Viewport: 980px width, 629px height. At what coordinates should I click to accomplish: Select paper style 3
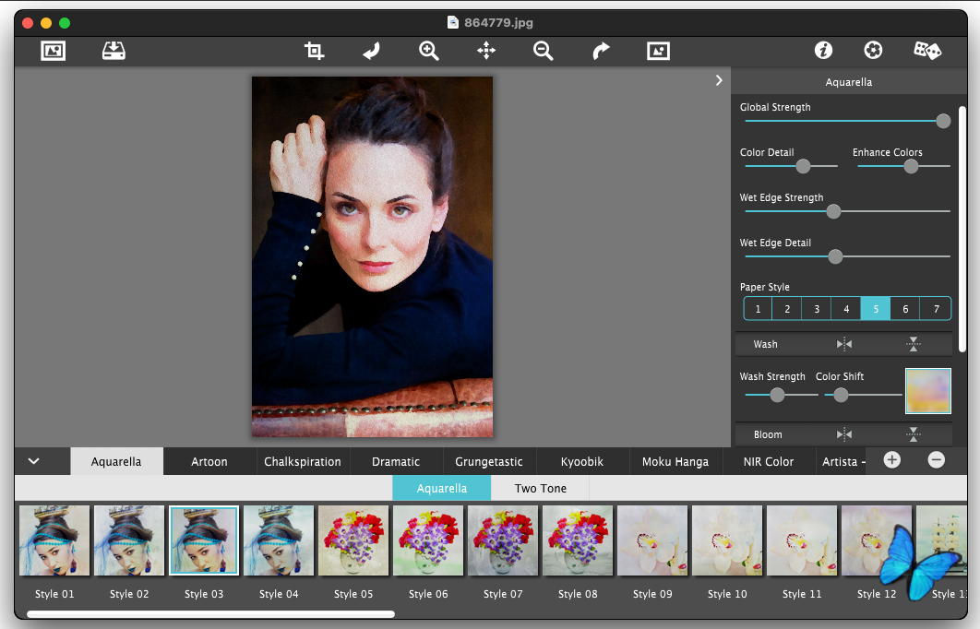pos(817,309)
